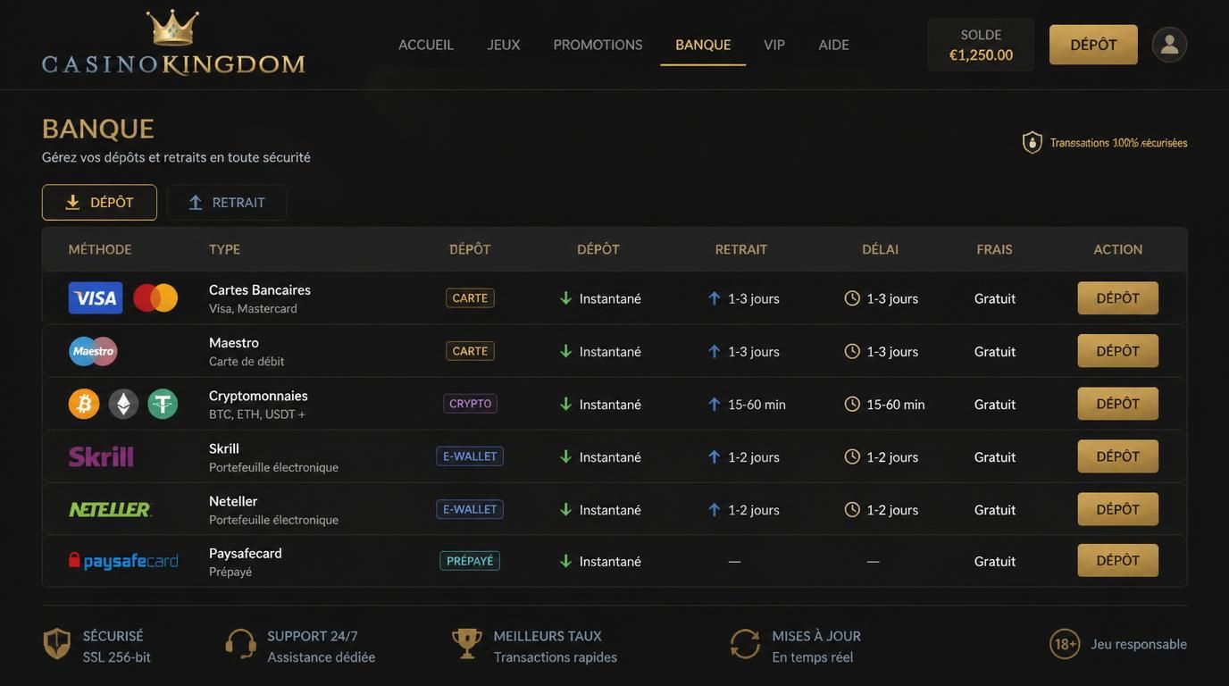The height and width of the screenshot is (686, 1229).
Task: Click the secure transactions shield icon
Action: click(1033, 143)
